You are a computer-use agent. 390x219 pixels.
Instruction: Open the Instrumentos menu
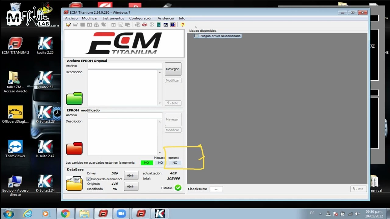pyautogui.click(x=113, y=18)
